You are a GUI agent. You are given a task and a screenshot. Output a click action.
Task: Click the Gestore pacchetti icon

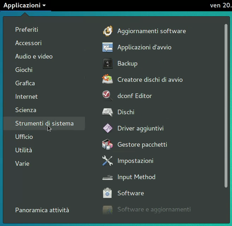coord(108,145)
